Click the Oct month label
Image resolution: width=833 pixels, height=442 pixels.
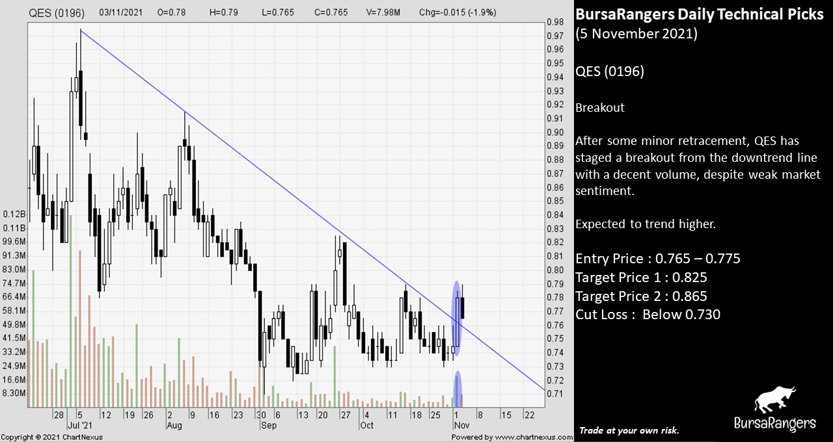pyautogui.click(x=367, y=426)
